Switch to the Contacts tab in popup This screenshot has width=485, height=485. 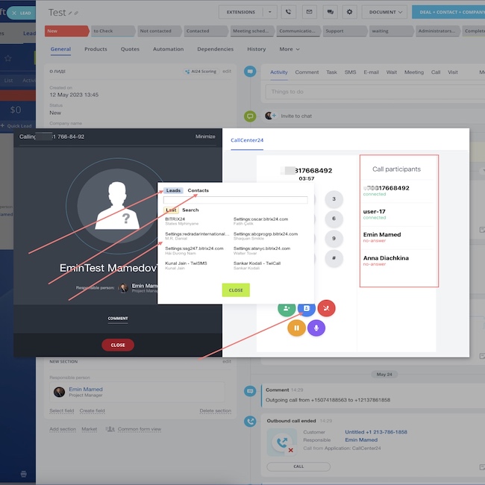tap(198, 190)
